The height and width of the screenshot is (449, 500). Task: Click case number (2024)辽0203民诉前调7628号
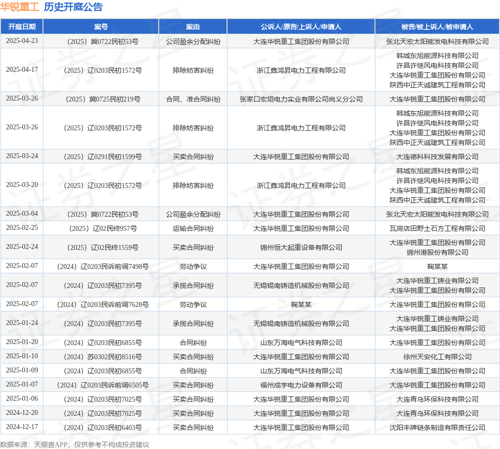[x=103, y=305]
